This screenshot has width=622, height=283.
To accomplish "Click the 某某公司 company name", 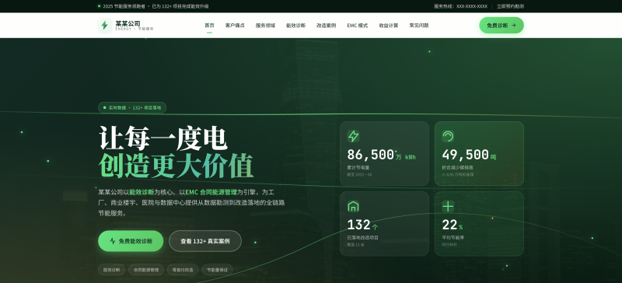I will click(x=128, y=23).
